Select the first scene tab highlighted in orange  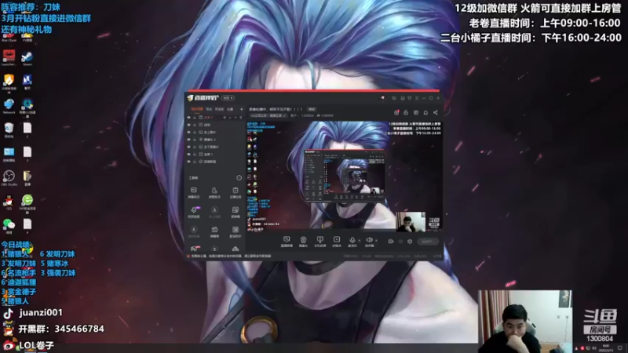tap(197, 109)
